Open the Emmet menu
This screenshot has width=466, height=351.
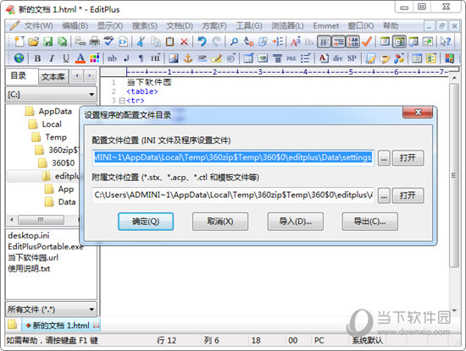[325, 26]
